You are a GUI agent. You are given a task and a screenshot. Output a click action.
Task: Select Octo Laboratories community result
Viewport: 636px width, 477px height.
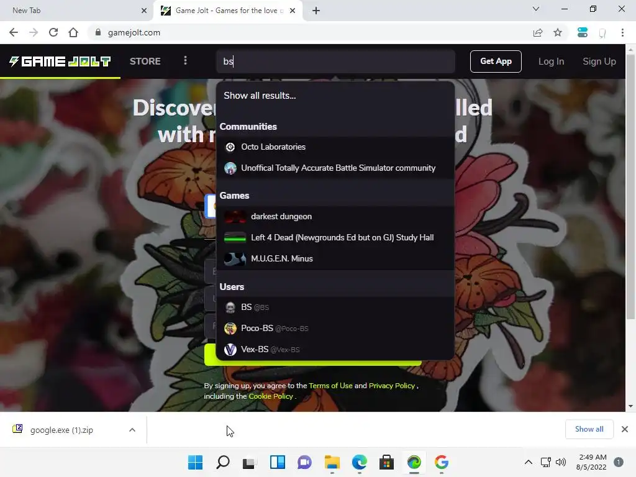point(335,147)
